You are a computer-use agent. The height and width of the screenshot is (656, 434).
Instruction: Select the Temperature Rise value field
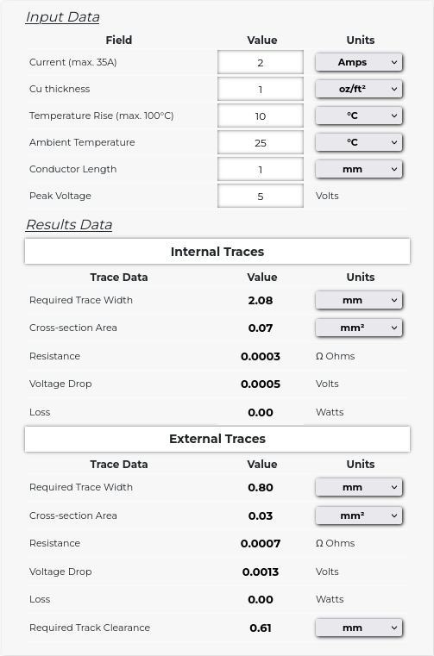pos(261,116)
